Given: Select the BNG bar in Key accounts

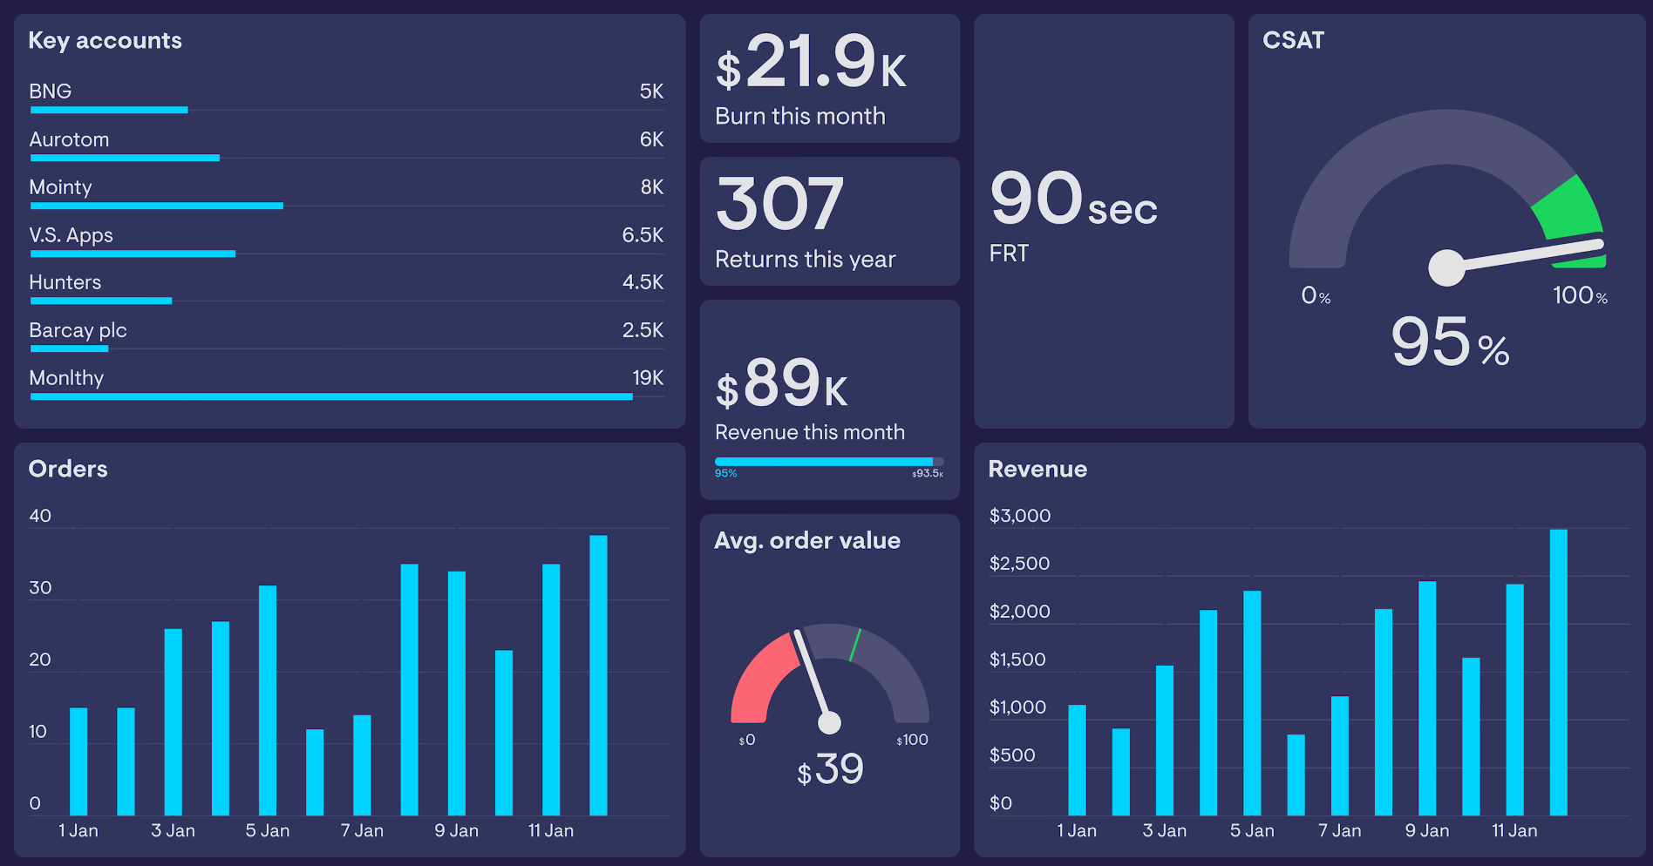Looking at the screenshot, I should point(109,110).
